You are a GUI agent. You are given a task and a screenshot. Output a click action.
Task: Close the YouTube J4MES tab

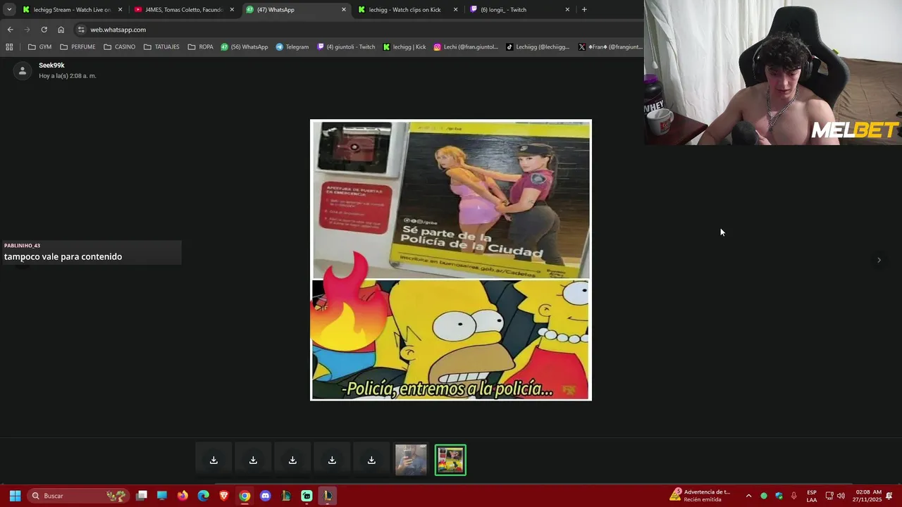click(232, 10)
